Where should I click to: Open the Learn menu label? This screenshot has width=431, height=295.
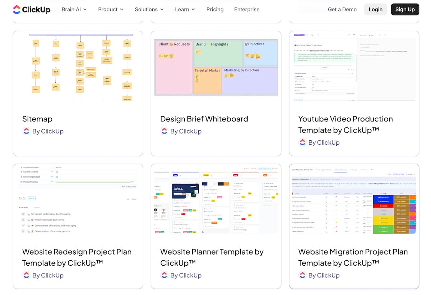pos(182,10)
